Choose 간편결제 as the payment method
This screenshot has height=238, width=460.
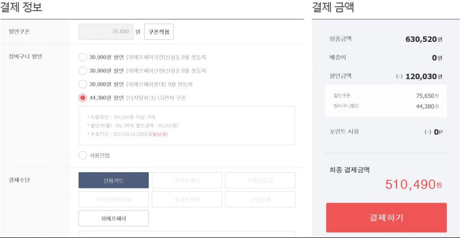(x=260, y=199)
